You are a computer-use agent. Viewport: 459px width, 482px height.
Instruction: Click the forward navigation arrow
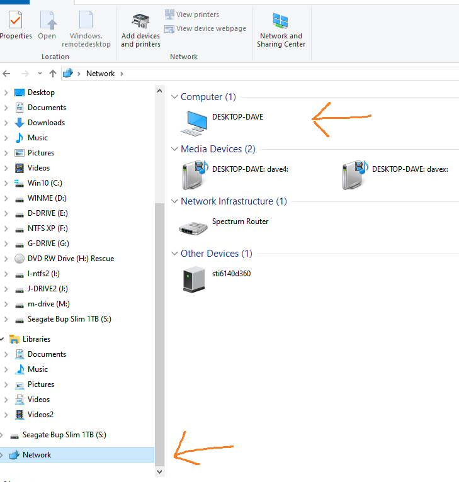(x=25, y=74)
